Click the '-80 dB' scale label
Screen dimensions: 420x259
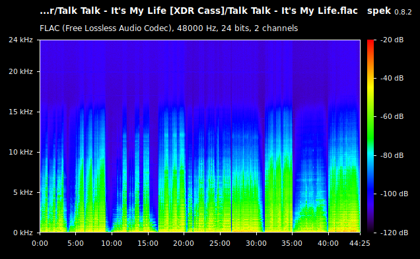point(392,155)
